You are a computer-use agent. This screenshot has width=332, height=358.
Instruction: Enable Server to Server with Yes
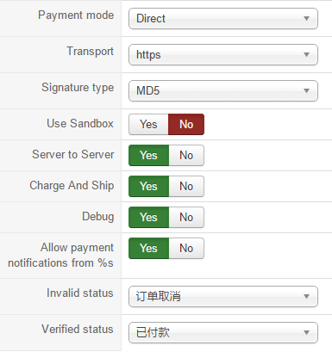[x=148, y=156]
